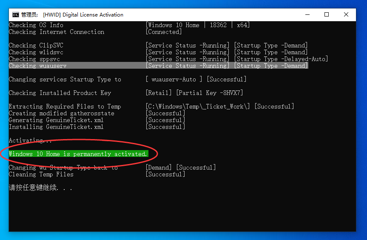
Task: Click the 'Checking sppsvc' line
Action: [x=34, y=59]
